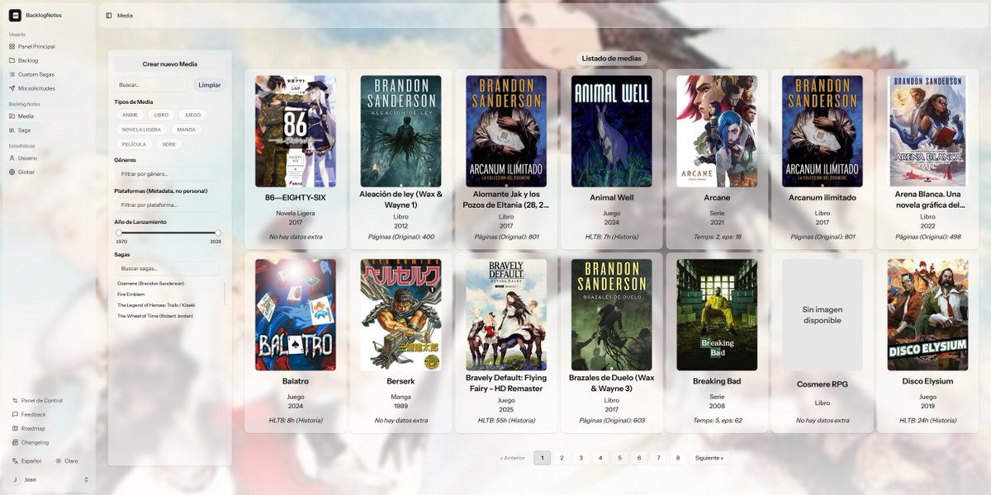Toggle the JUEGO media type filter
The height and width of the screenshot is (495, 991).
(192, 115)
